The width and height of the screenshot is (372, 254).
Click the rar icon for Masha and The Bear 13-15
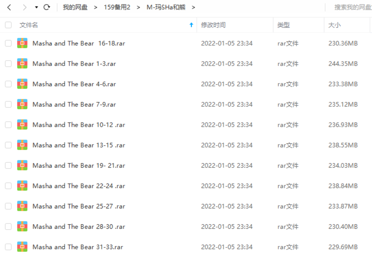pos(22,145)
